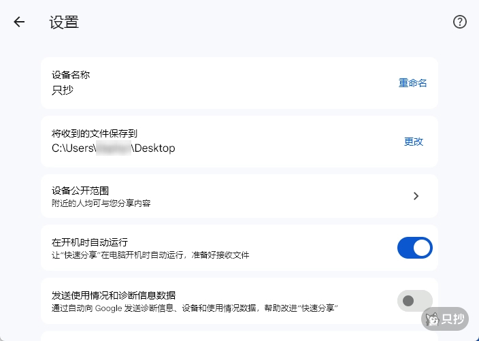Click the 设置 page title
Viewport: 479px width, 341px height.
click(x=64, y=22)
